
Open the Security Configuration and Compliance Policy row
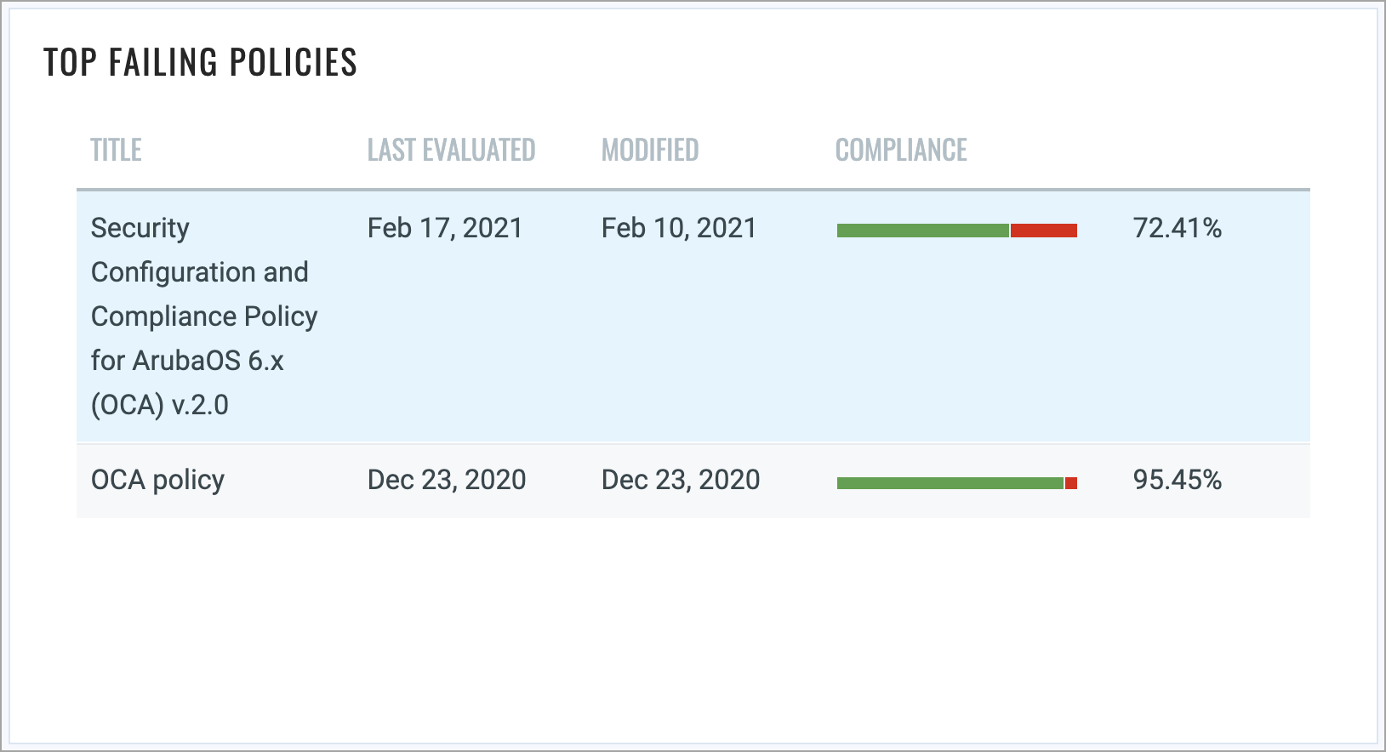(693, 316)
